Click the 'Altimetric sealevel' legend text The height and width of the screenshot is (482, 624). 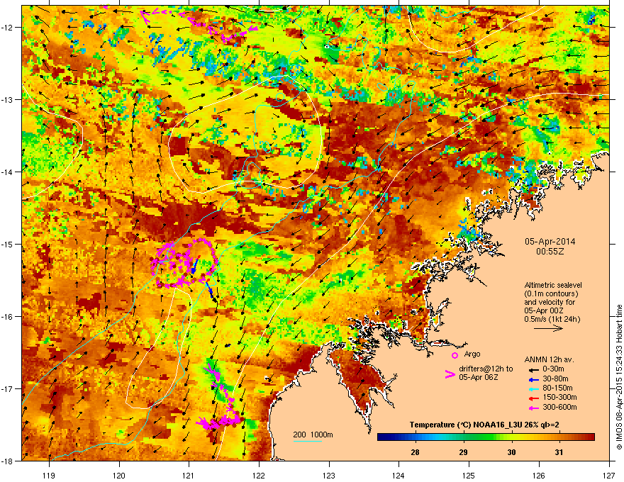click(x=553, y=285)
